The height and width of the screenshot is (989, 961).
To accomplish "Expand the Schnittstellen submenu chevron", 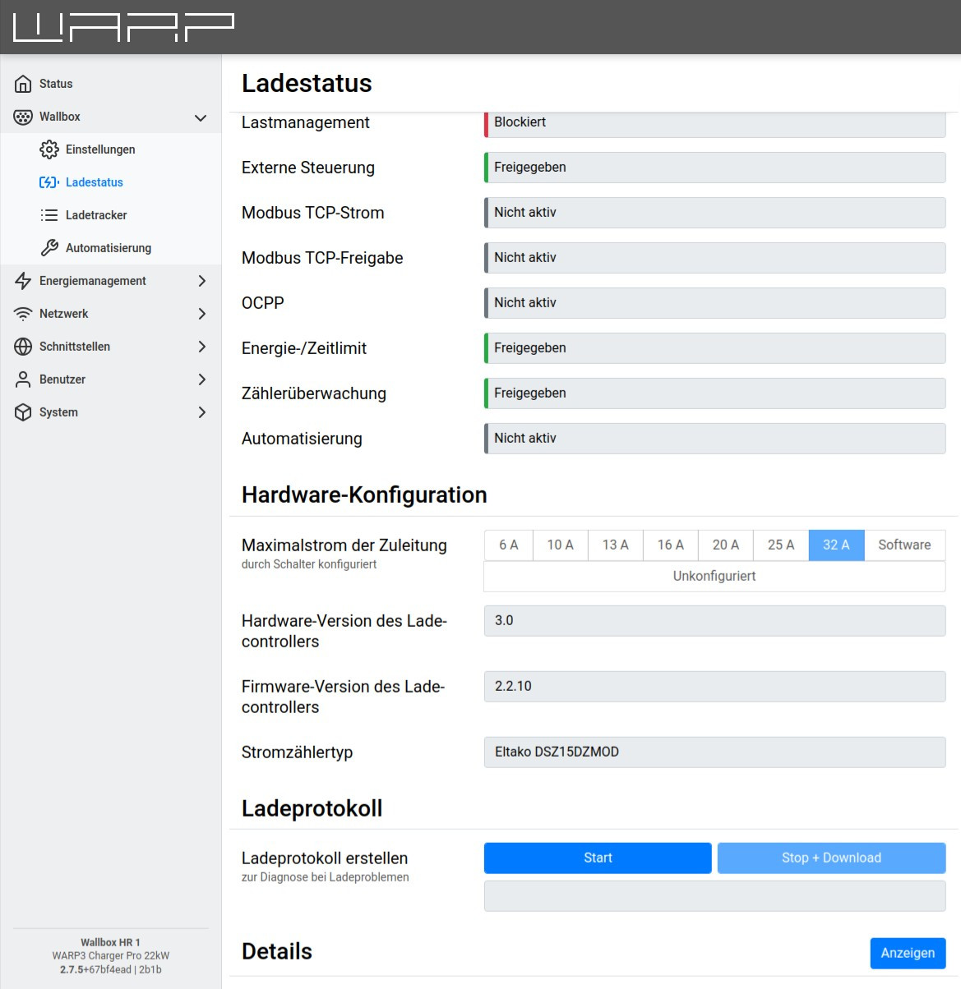I will (201, 347).
